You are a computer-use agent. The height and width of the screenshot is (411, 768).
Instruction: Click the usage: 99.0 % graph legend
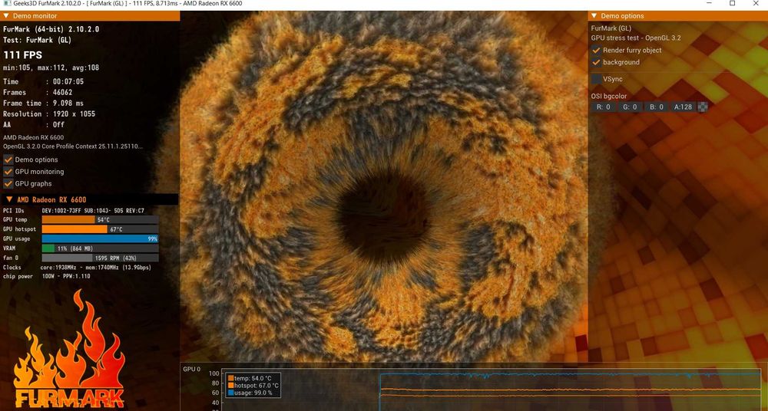coord(250,393)
